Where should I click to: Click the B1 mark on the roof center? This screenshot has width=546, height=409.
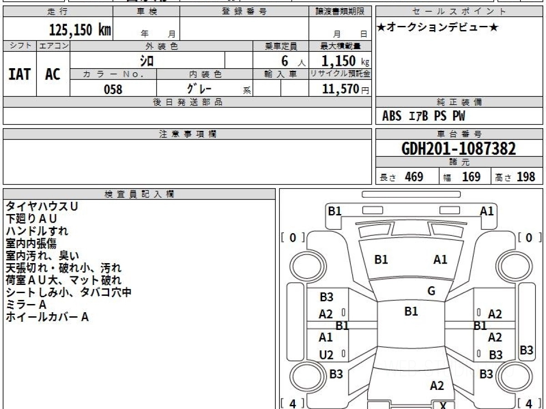(411, 311)
